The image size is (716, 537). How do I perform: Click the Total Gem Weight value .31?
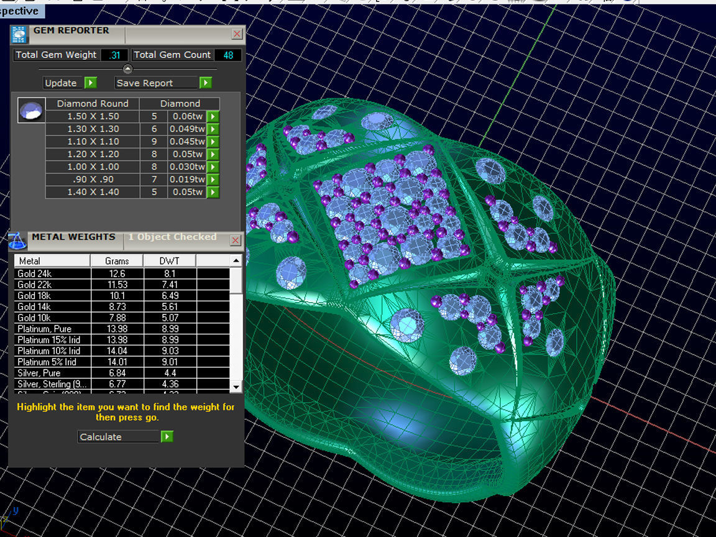[x=114, y=55]
